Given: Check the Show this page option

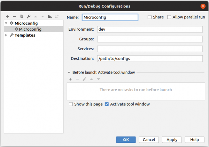Looking at the screenshot, I should point(71,104).
